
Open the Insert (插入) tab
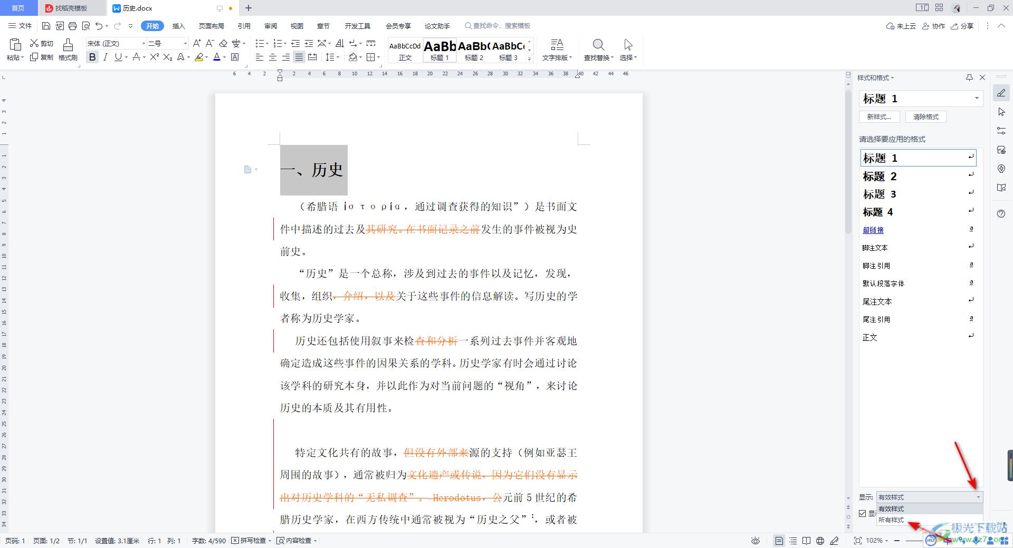click(x=179, y=26)
